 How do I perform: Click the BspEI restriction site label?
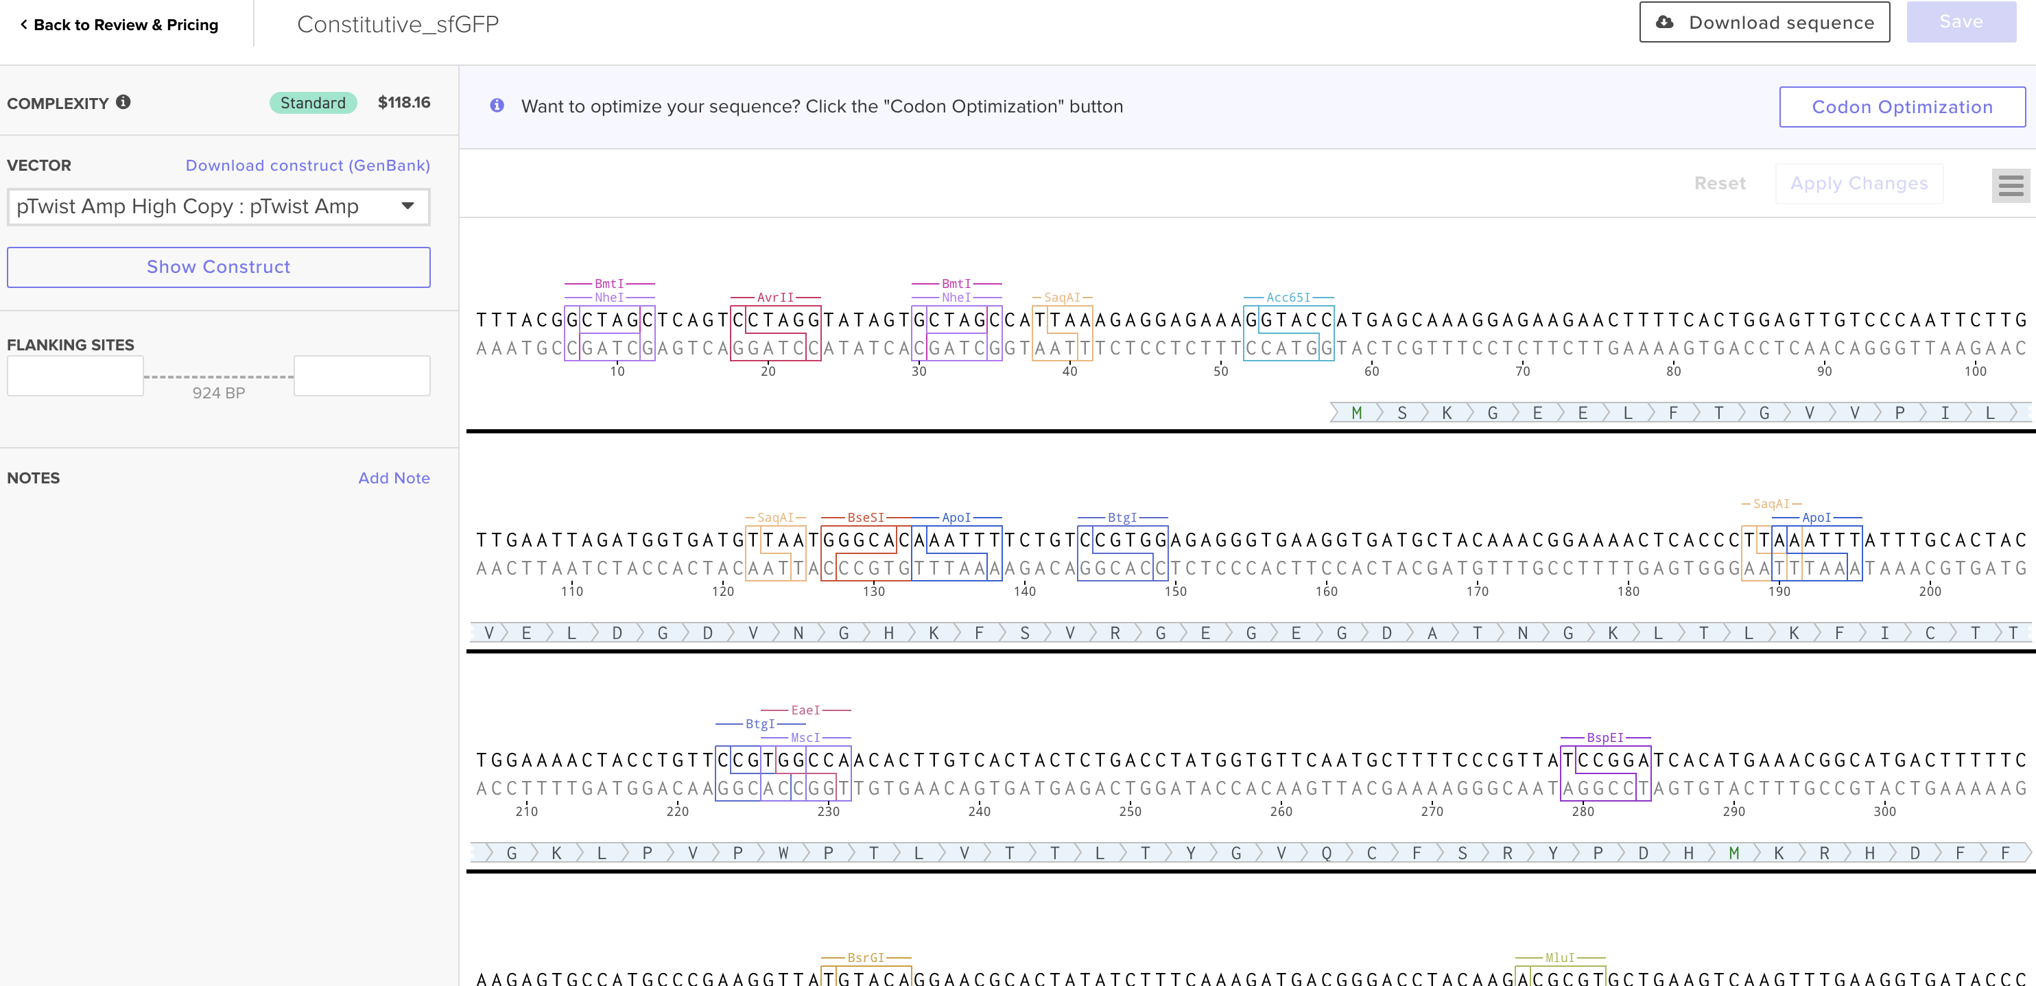(x=1605, y=737)
